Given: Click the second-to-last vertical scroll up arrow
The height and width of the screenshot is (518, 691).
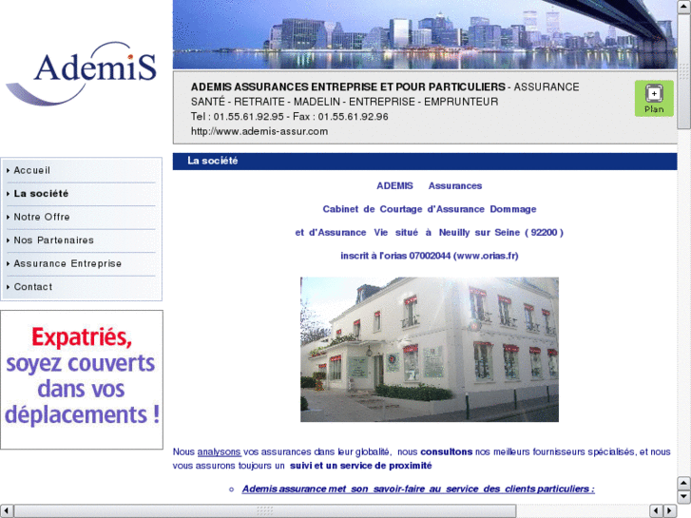Looking at the screenshot, I should tap(684, 483).
